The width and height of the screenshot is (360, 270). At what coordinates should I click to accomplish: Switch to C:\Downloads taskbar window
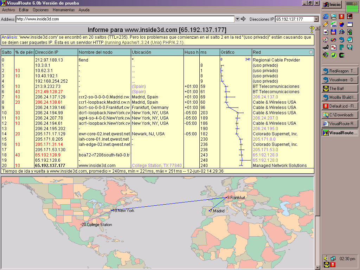coord(340,115)
